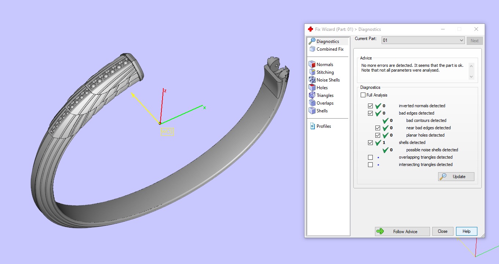Click the Fix Wizard red cross title icon
Image resolution: width=499 pixels, height=264 pixels.
[x=310, y=29]
